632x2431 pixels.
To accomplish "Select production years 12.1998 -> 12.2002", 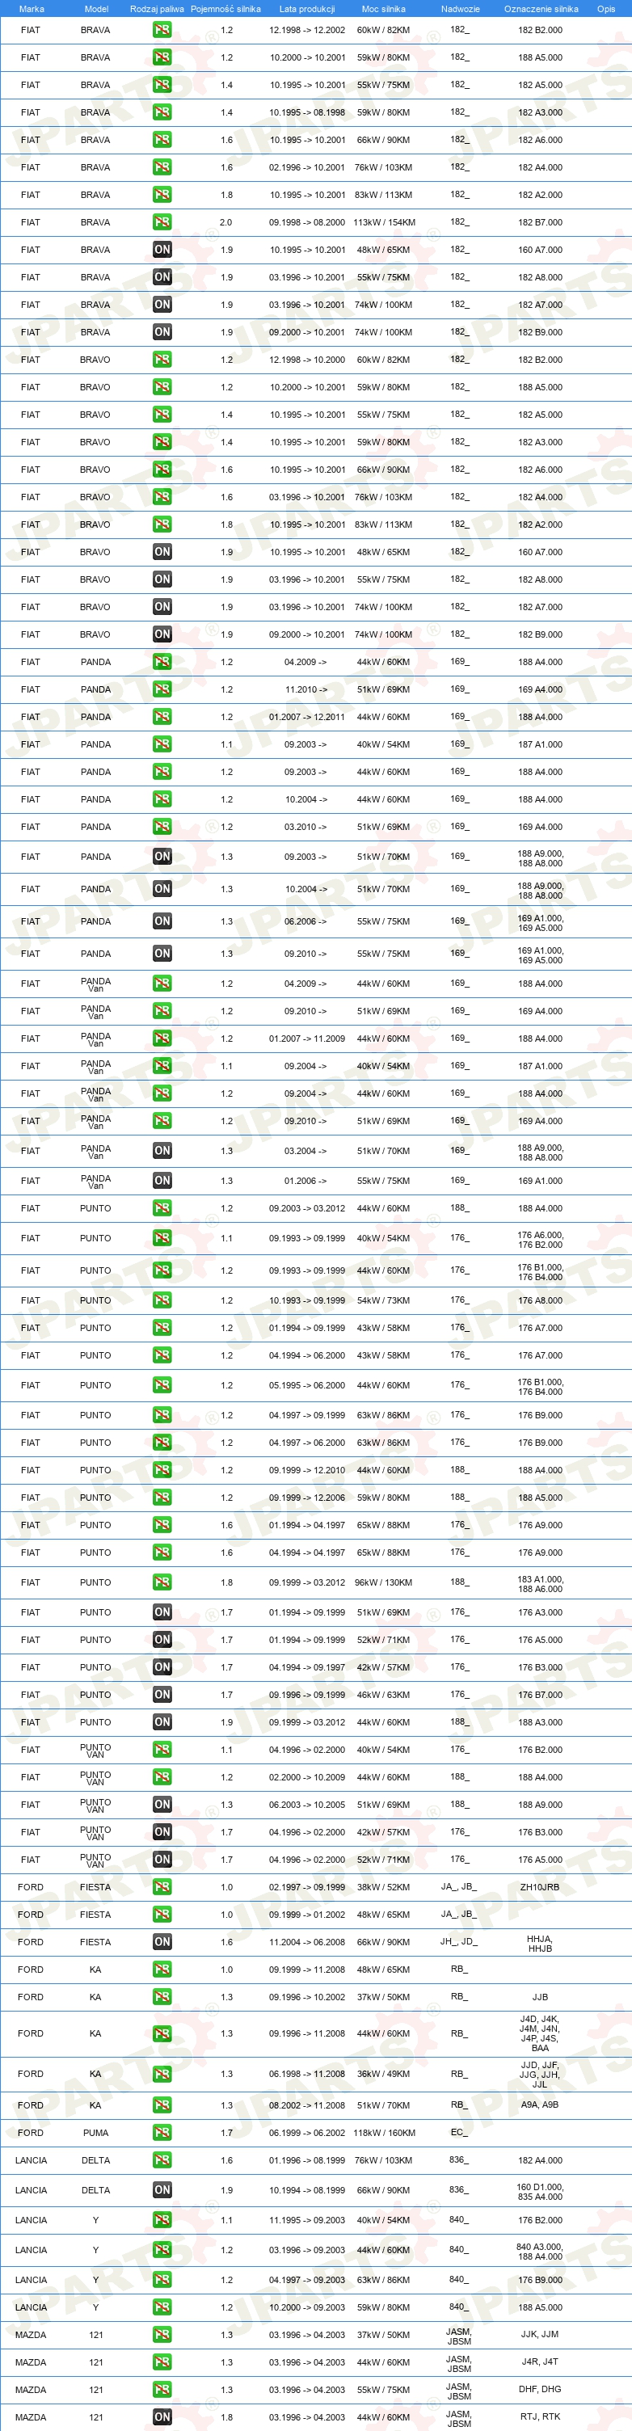I will (x=306, y=30).
